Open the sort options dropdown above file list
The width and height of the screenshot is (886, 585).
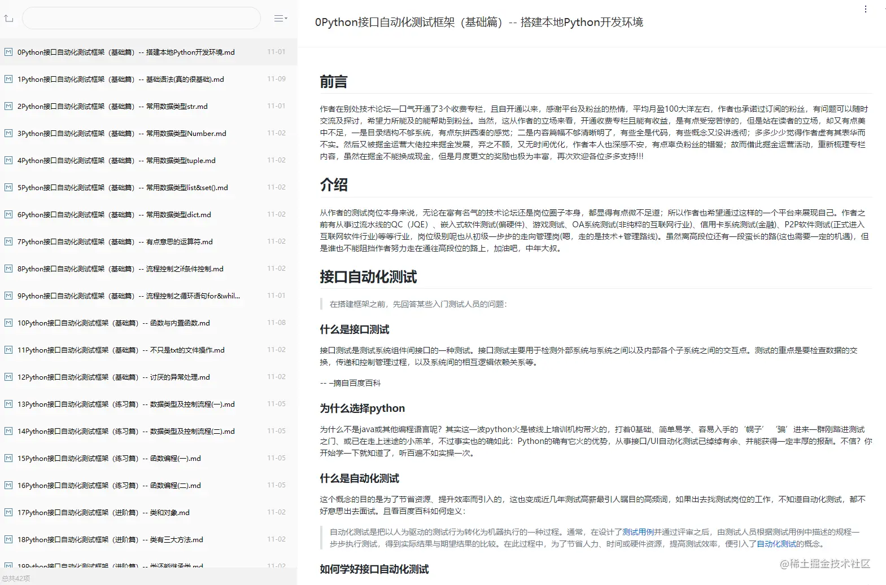(x=281, y=19)
